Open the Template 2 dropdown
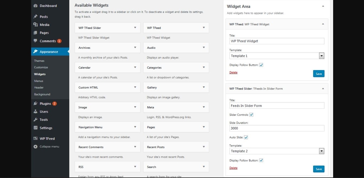Viewport: 364px width, 178px height. (321, 151)
